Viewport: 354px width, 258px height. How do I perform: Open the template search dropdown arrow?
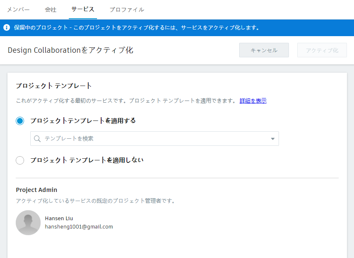tap(273, 138)
